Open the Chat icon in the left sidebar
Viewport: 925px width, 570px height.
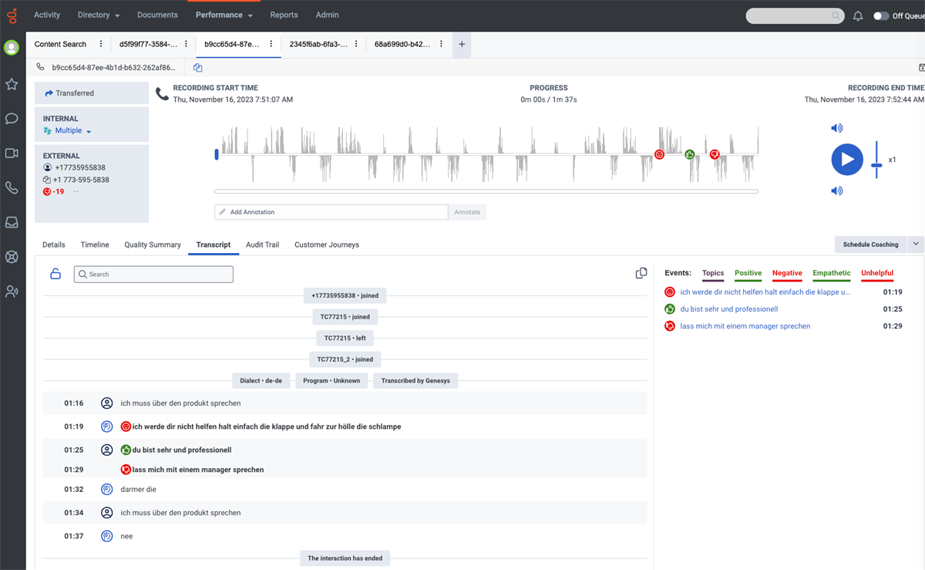click(x=12, y=119)
